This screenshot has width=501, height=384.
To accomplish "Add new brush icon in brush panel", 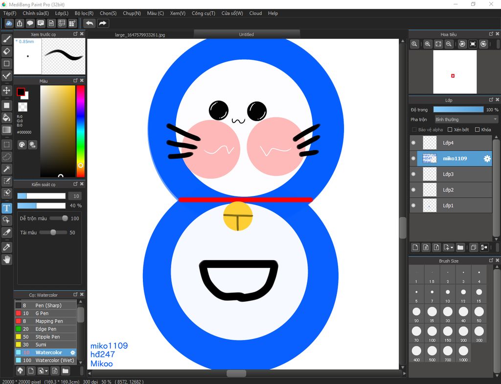I will 31,371.
